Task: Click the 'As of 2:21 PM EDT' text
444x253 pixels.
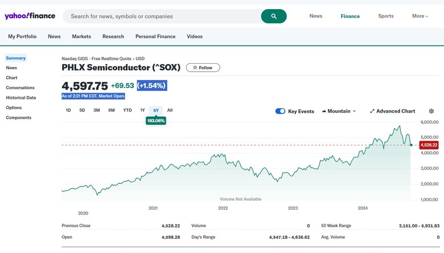Action: pos(93,96)
